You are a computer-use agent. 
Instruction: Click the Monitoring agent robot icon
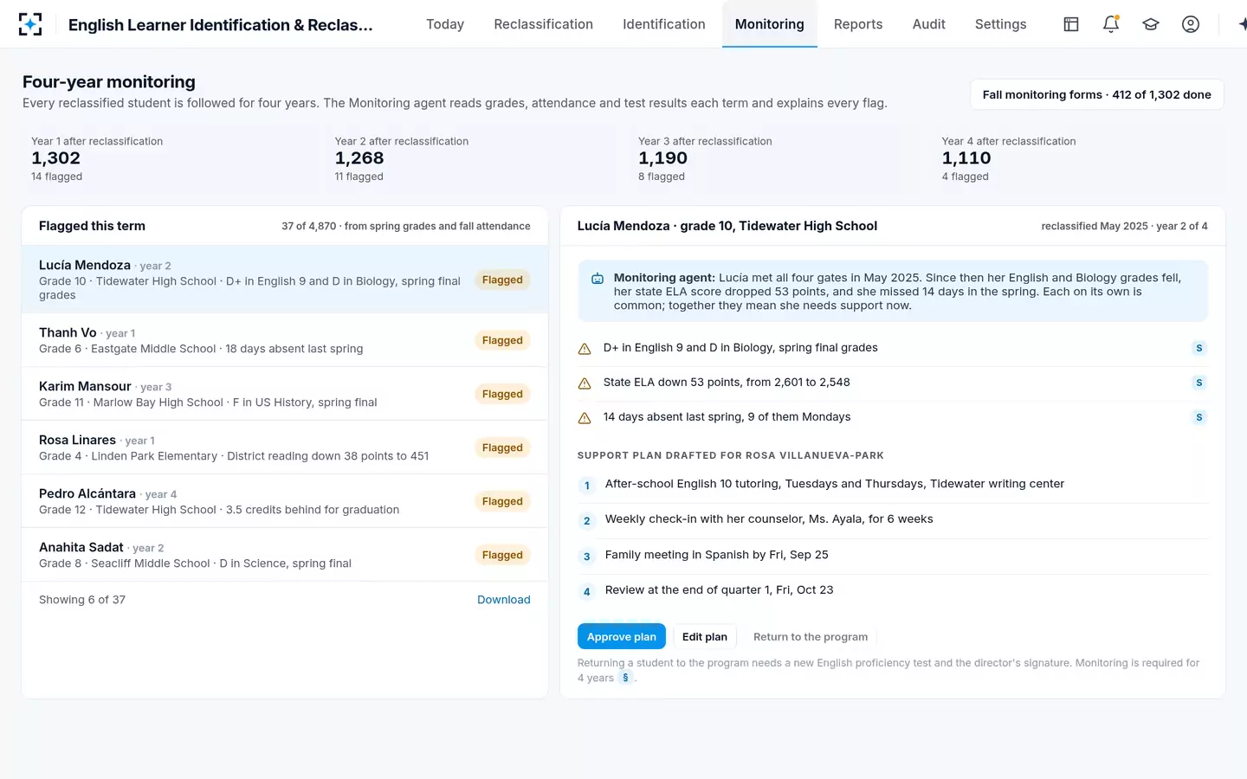[598, 279]
